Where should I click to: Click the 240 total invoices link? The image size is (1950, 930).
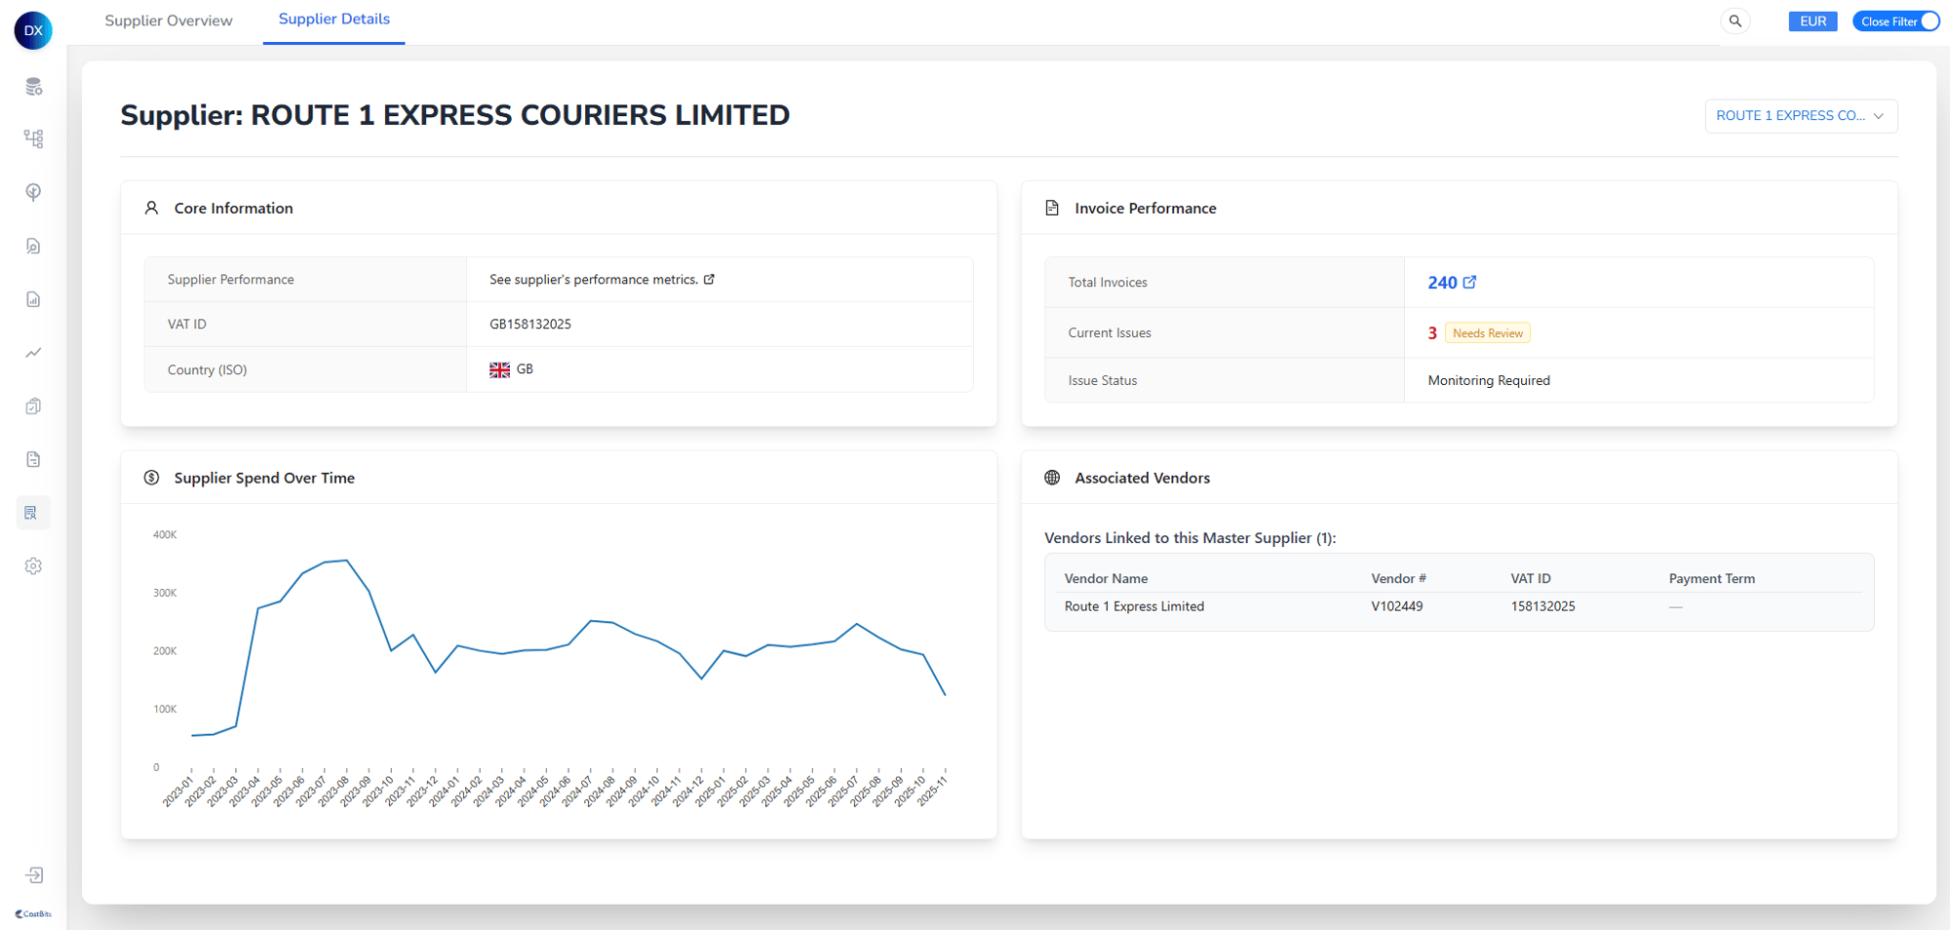pyautogui.click(x=1442, y=283)
